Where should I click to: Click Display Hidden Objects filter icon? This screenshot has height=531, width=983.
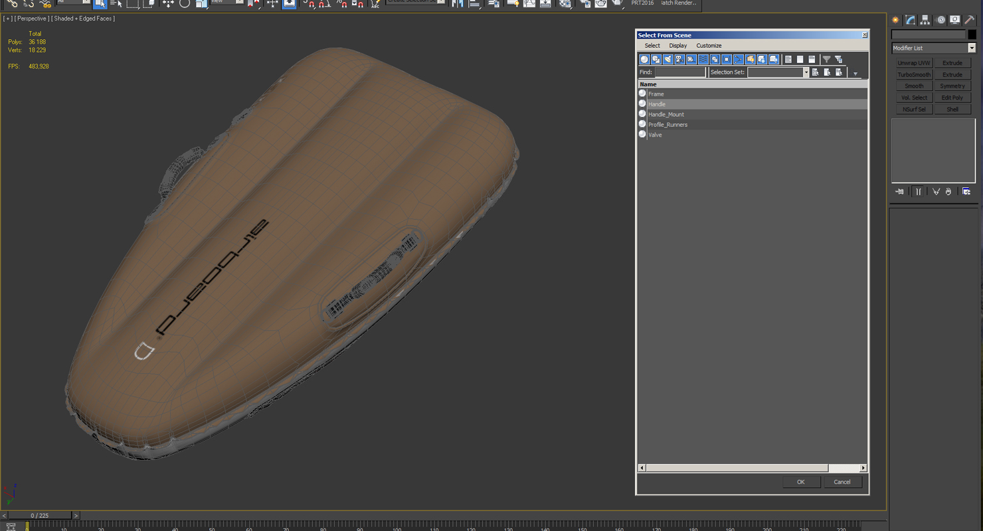774,60
